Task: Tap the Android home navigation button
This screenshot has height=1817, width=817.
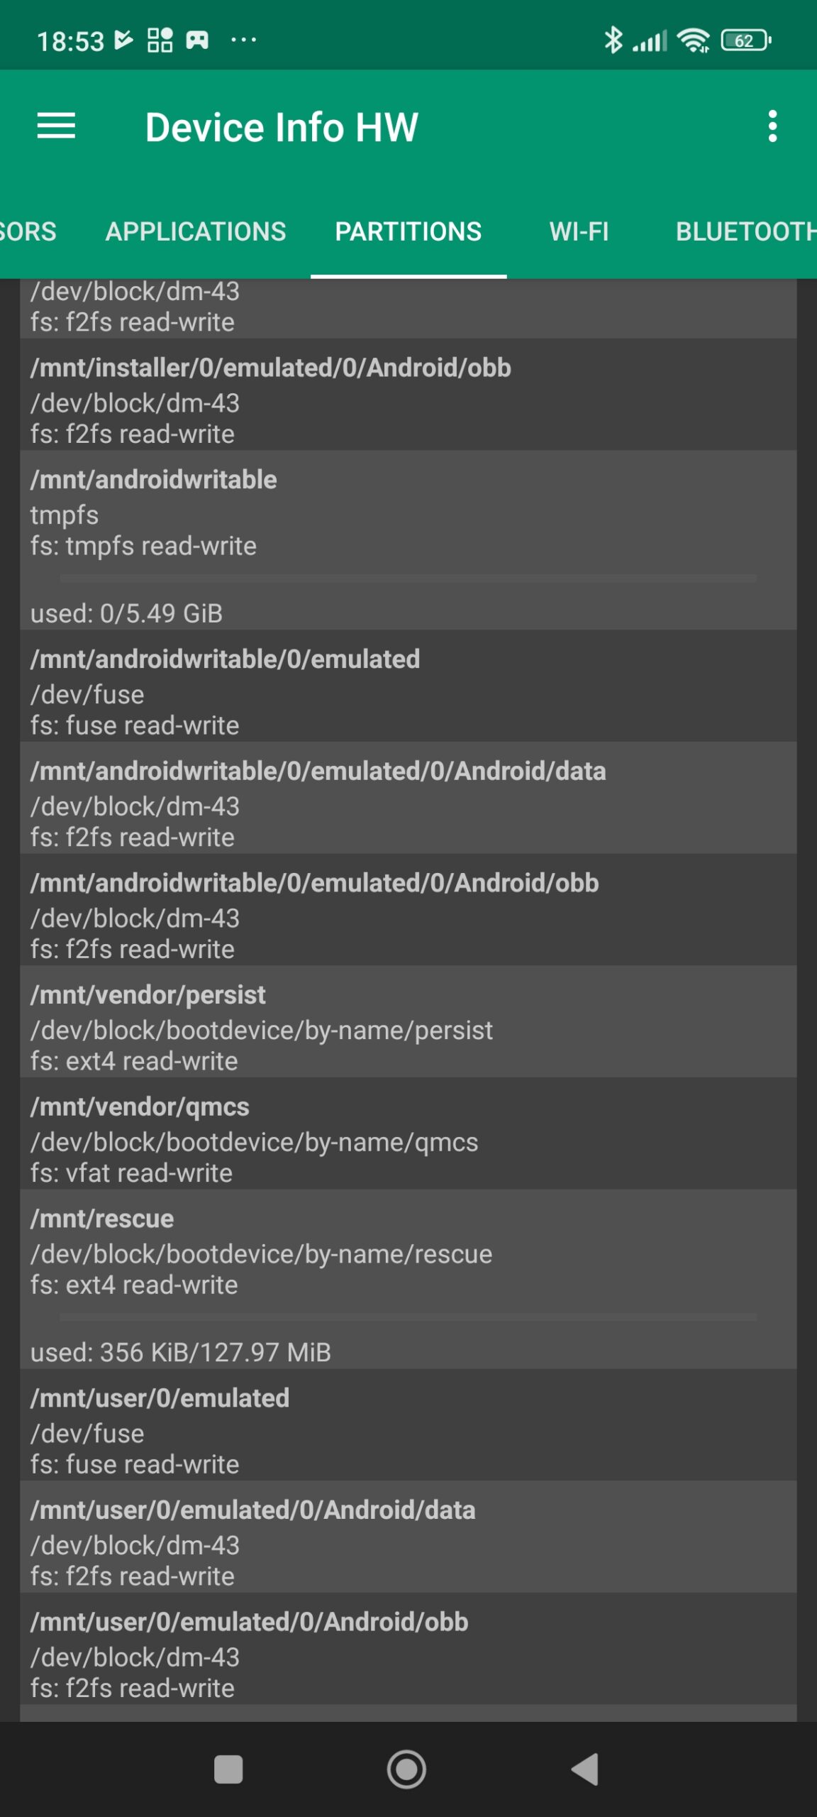Action: (x=406, y=1769)
